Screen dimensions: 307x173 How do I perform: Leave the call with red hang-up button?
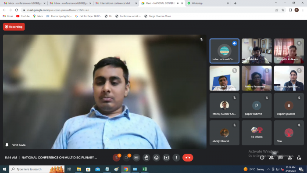click(188, 158)
